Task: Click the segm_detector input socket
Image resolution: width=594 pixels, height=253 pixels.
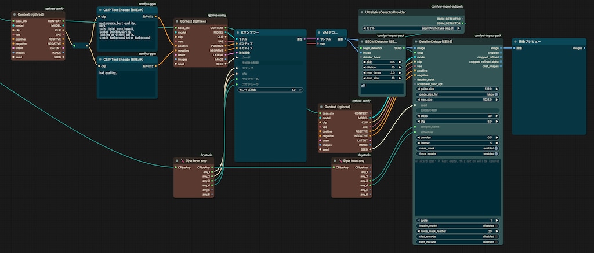Action: click(360, 49)
